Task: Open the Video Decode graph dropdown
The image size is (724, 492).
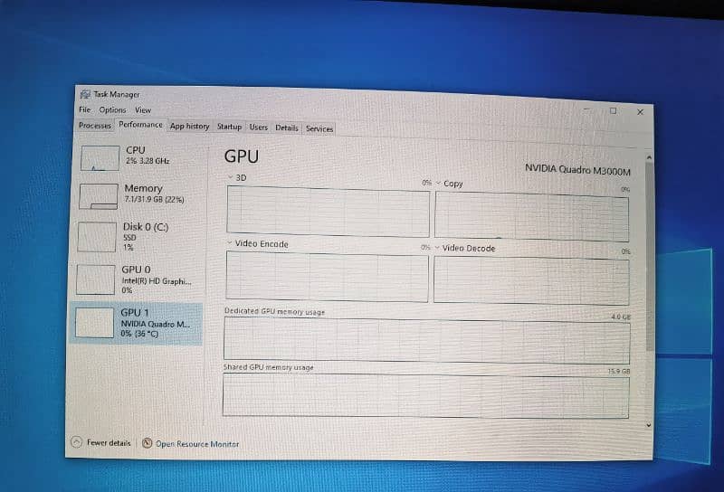Action: (437, 248)
